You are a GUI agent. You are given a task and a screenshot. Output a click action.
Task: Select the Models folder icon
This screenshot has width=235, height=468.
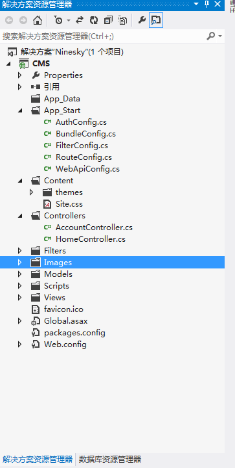tap(36, 274)
